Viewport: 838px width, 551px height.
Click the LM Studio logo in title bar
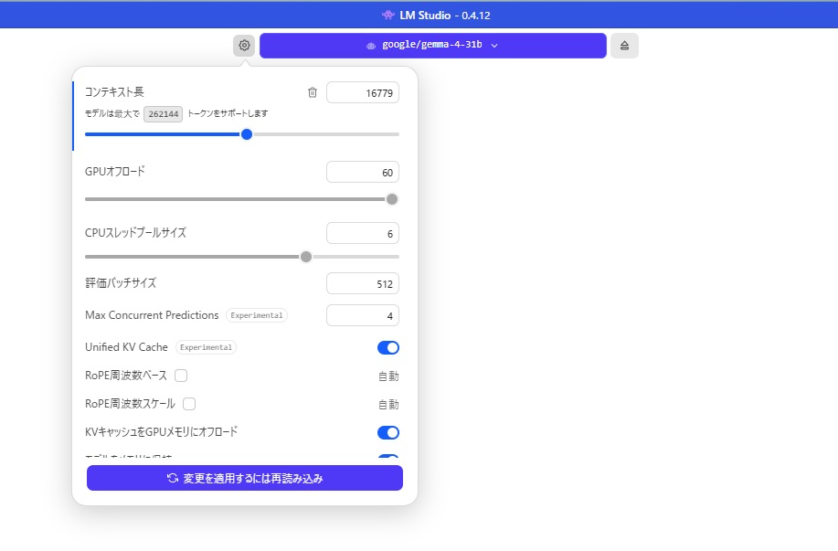[x=389, y=15]
